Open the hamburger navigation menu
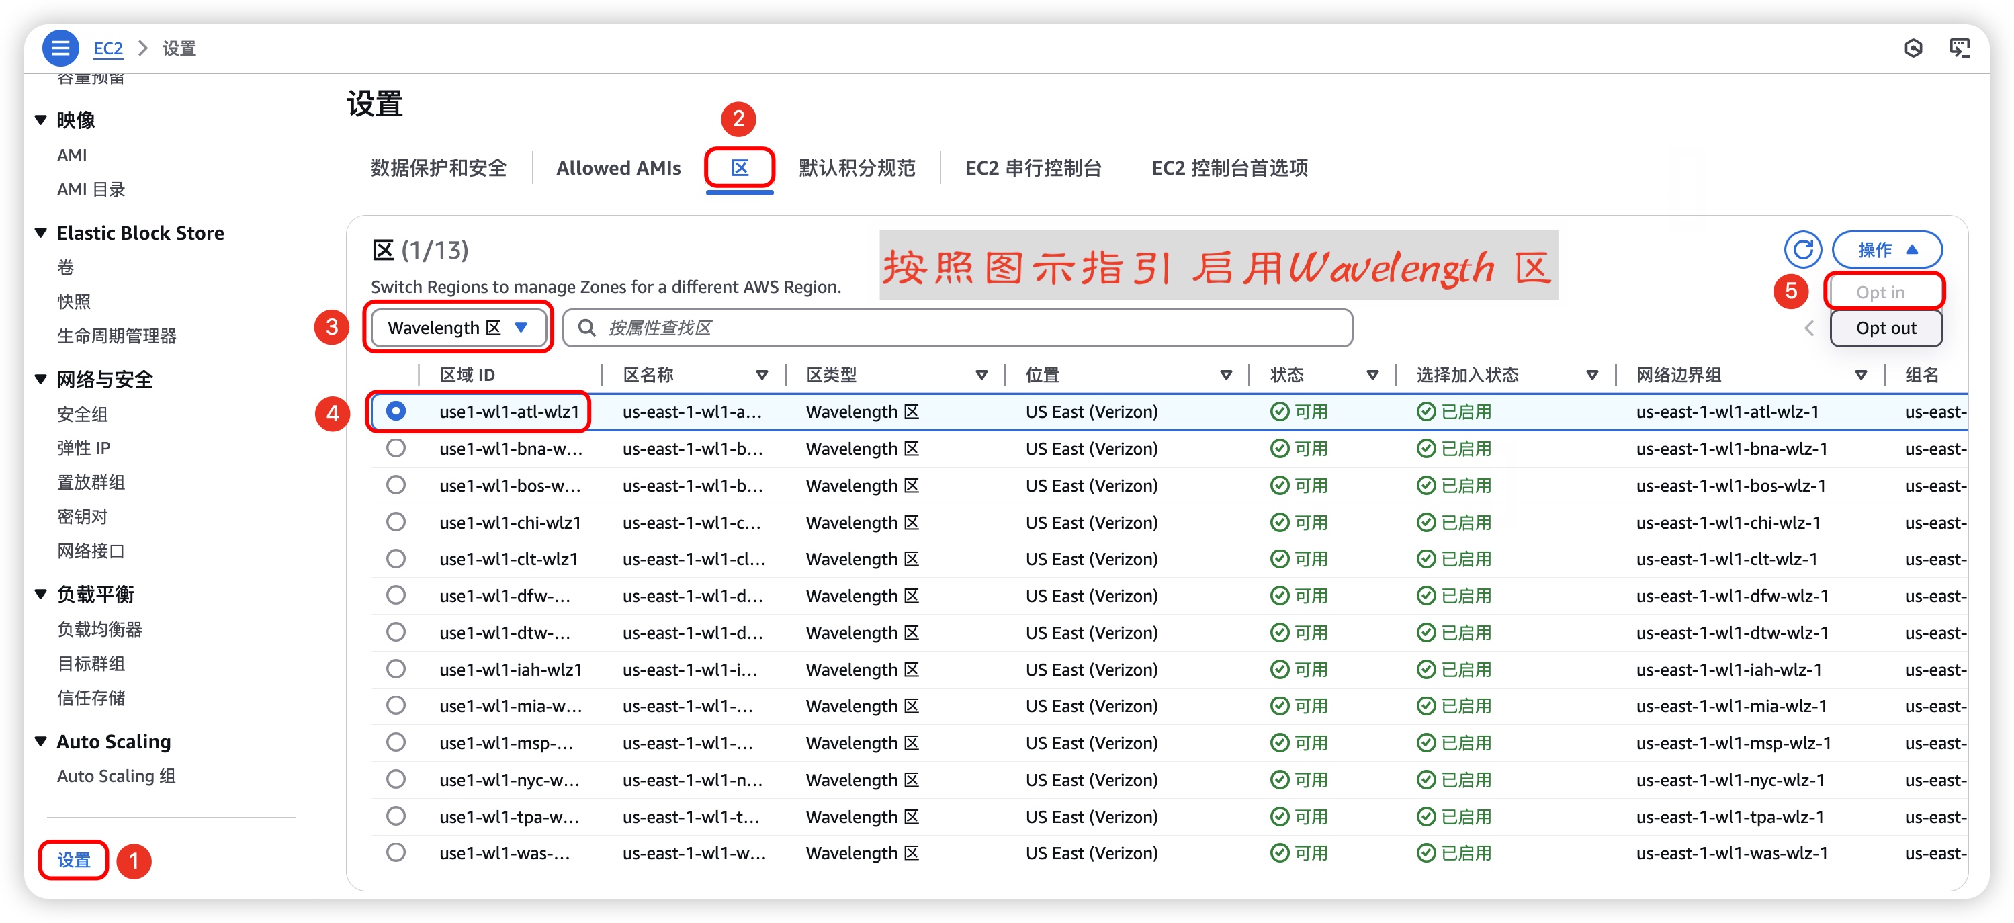The width and height of the screenshot is (2014, 923). coord(60,48)
